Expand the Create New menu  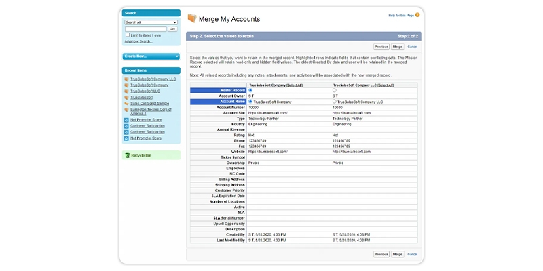(151, 56)
